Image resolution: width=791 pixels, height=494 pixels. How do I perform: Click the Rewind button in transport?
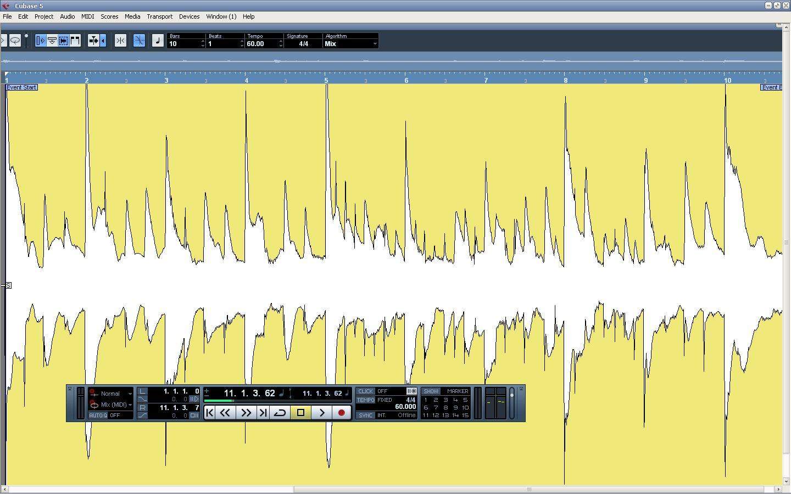pos(225,413)
